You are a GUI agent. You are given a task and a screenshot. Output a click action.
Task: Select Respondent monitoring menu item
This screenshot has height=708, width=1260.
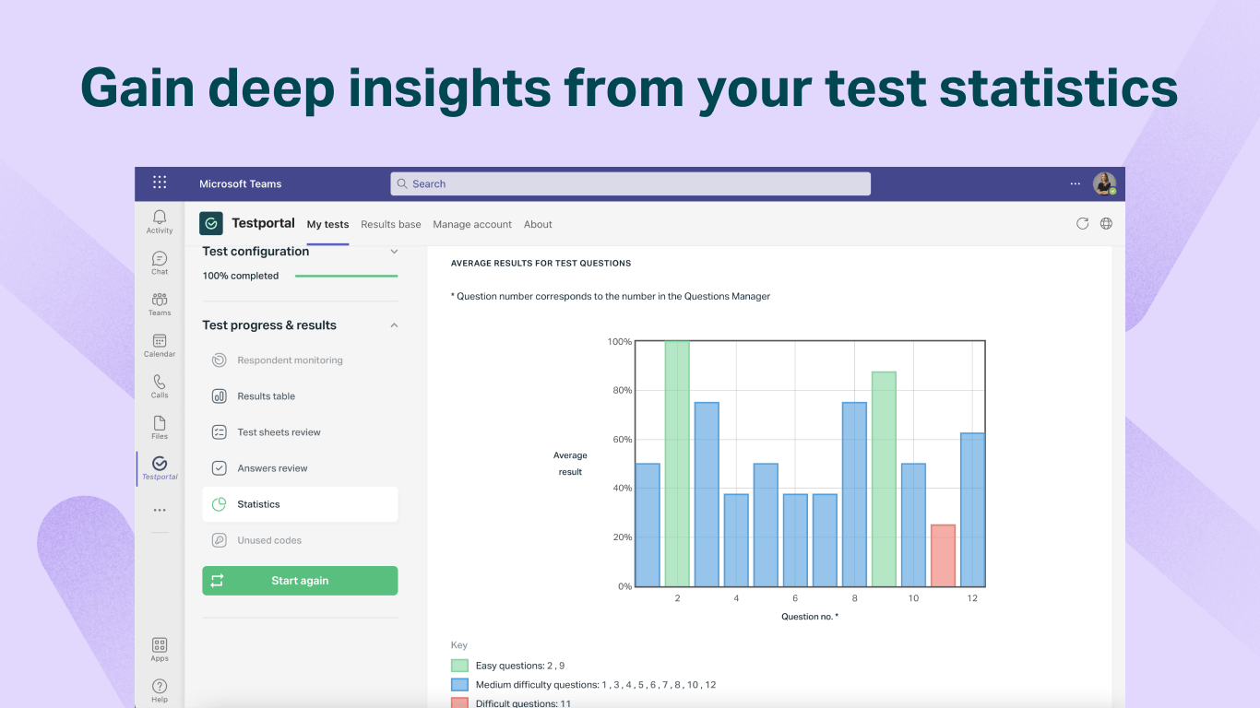coord(300,360)
